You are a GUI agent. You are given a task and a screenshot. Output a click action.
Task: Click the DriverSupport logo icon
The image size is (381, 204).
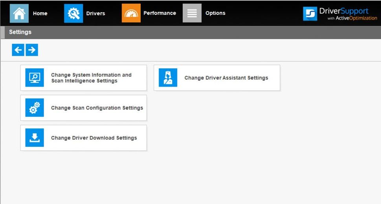(x=310, y=14)
